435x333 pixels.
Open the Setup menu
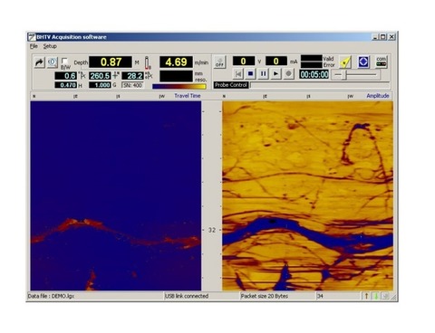50,46
